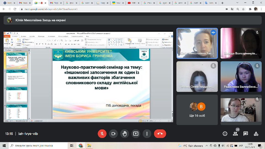Open File Explorer from the taskbar
This screenshot has height=149, width=265.
89,146
